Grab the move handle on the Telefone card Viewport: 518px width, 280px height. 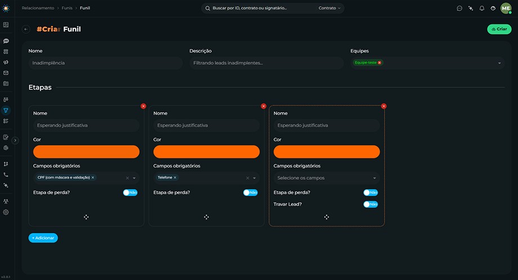207,217
